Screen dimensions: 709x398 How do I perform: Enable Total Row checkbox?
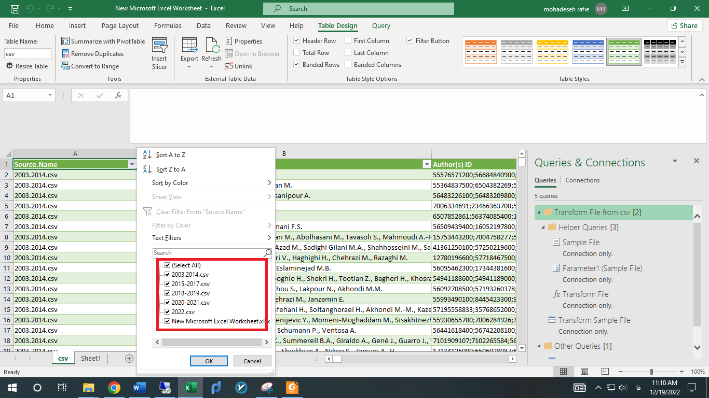pos(297,52)
